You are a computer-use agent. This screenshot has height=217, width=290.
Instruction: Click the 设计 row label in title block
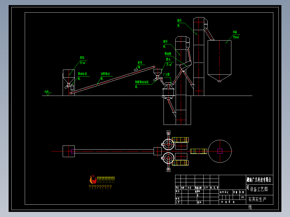click(178, 191)
